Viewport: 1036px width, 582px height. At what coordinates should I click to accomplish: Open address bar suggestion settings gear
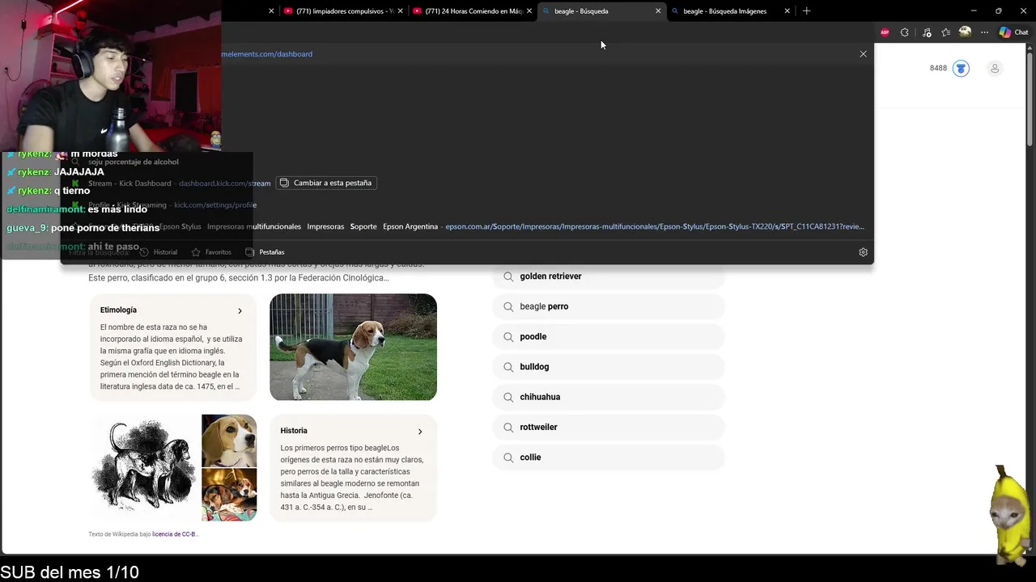coord(863,252)
